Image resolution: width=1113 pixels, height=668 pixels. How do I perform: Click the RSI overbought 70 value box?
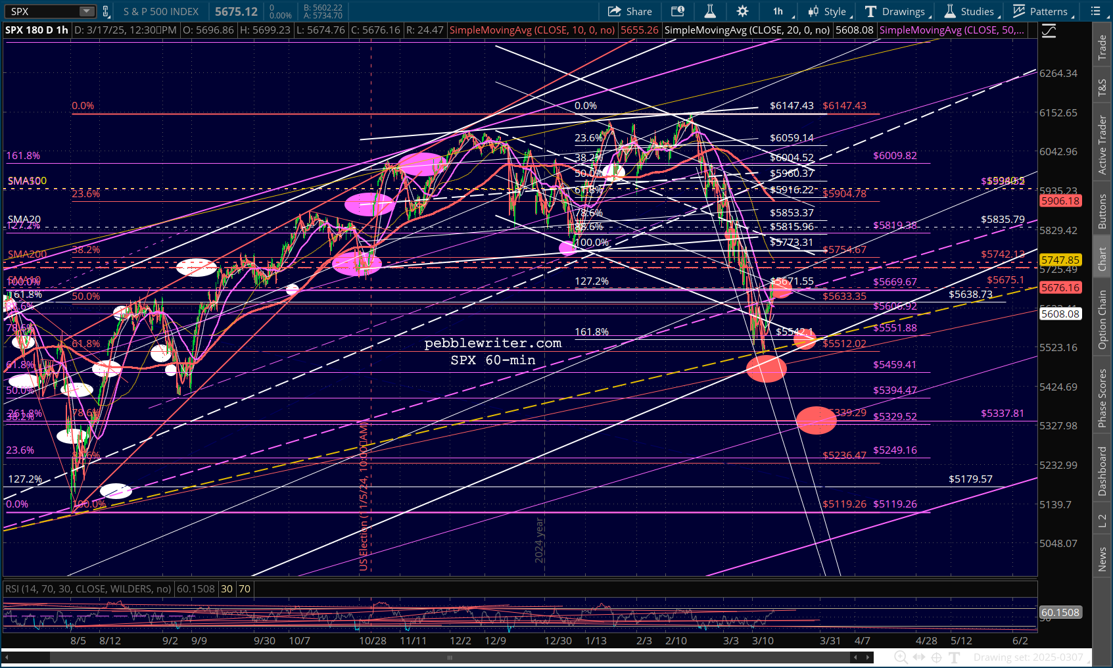[x=245, y=589]
